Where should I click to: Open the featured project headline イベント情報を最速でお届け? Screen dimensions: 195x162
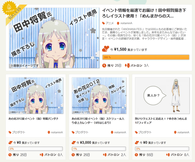click(x=144, y=13)
